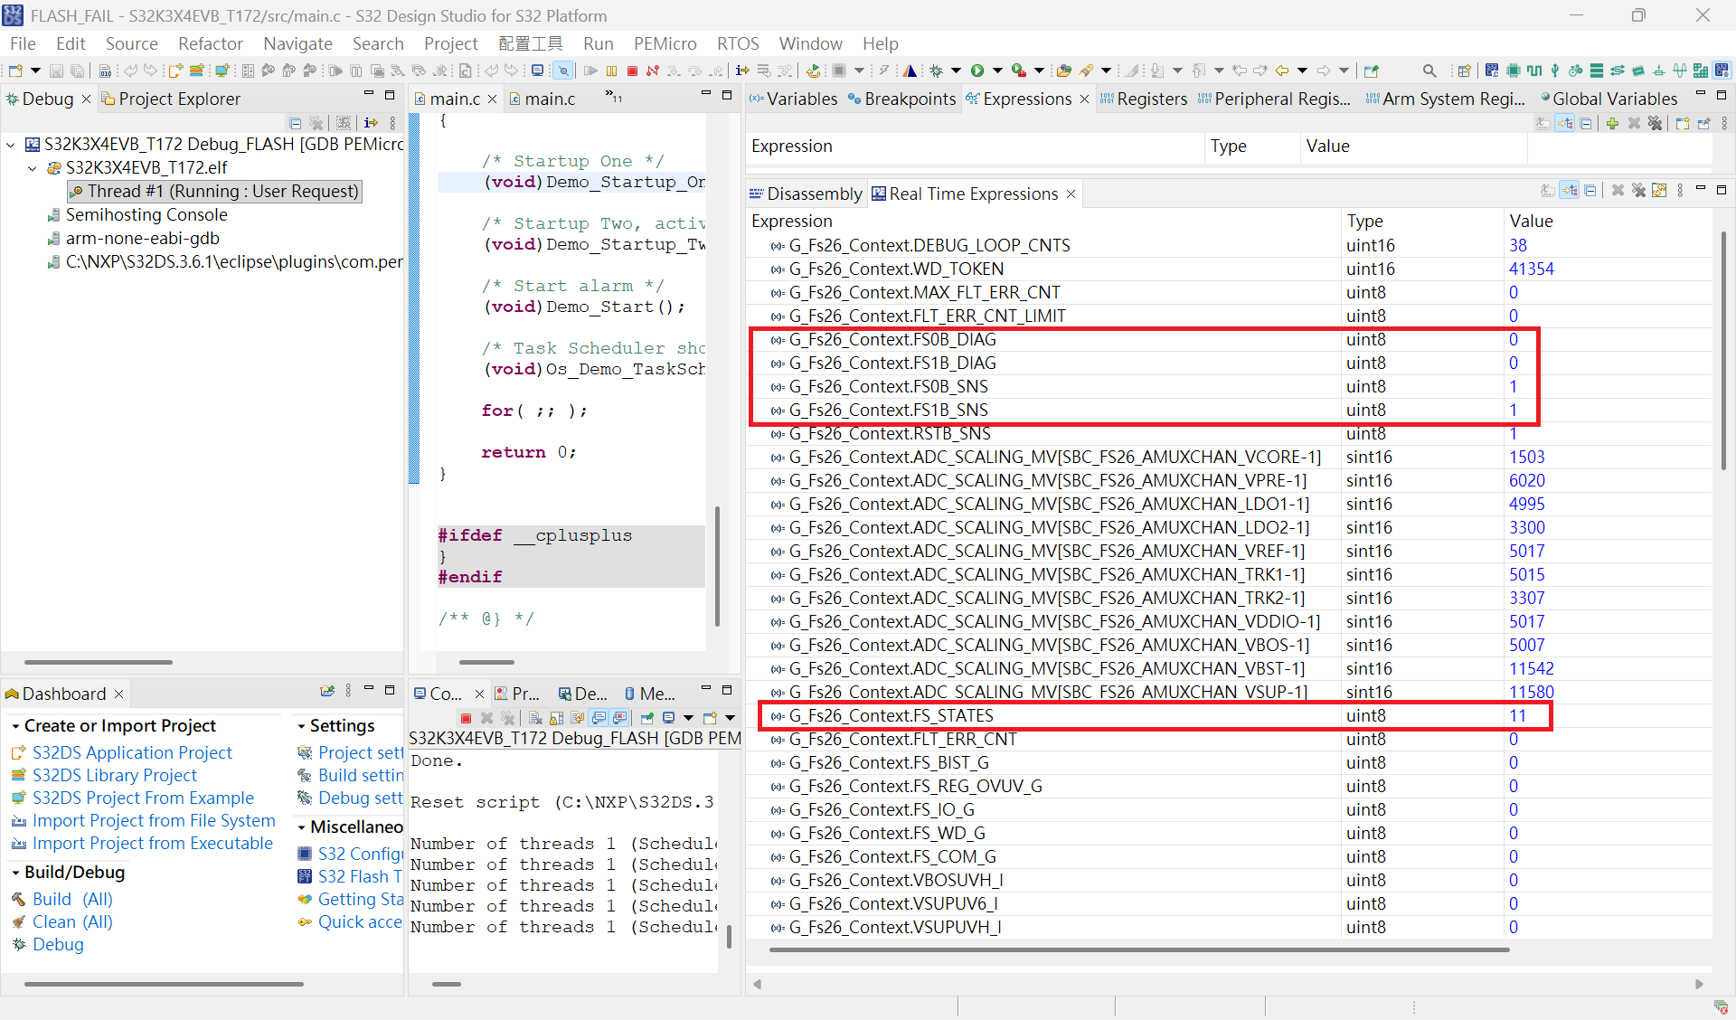Click the New file toolbar icon
This screenshot has width=1736, height=1020.
pyautogui.click(x=15, y=71)
